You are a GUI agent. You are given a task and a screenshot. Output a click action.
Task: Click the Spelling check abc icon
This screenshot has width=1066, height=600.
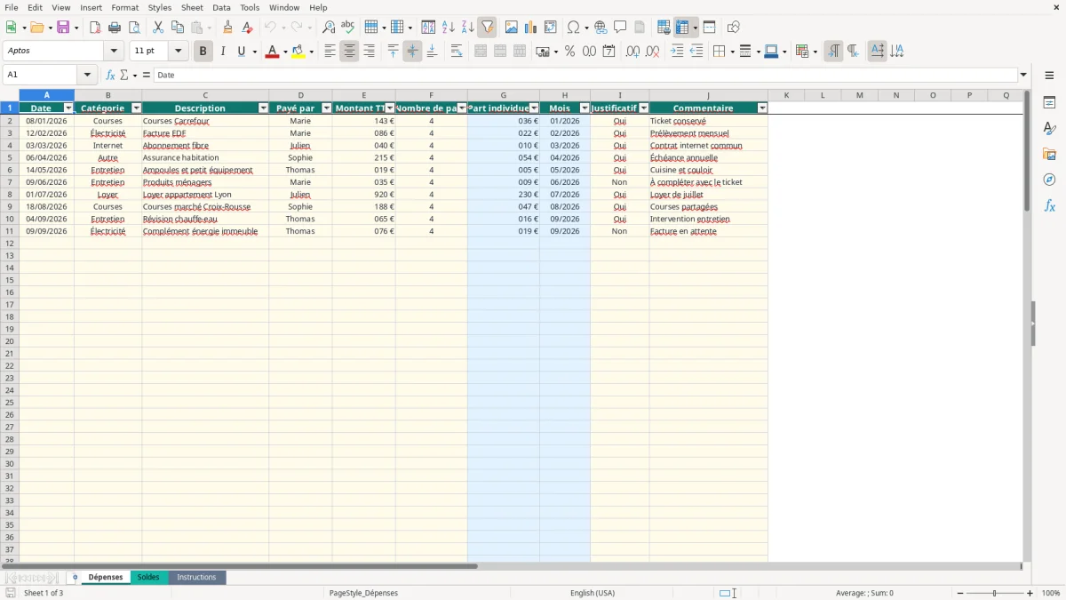(348, 28)
